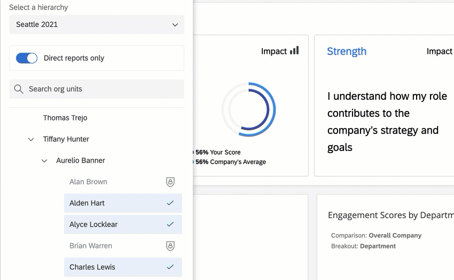Viewport: 454px width, 280px height.
Task: Click the checkmark next to Alden Hart
Action: tap(170, 203)
